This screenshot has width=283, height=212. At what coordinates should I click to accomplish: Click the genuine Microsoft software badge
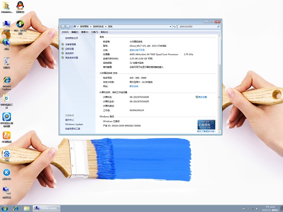point(206,124)
